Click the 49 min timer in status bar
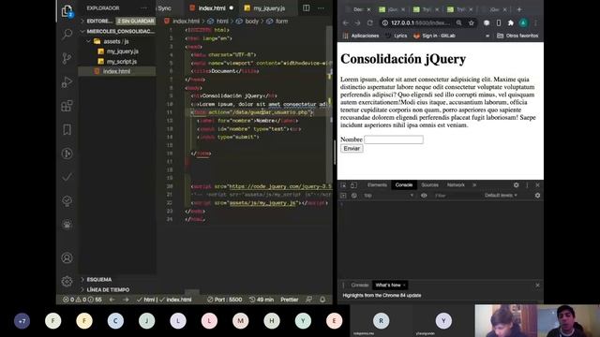 pos(262,300)
